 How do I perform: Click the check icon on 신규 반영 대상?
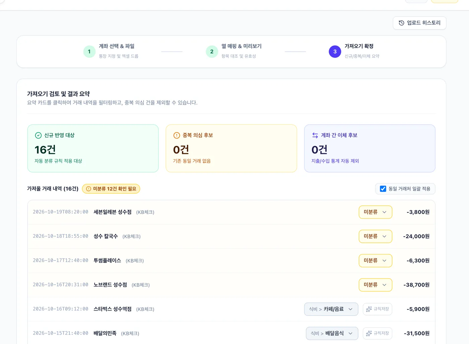tap(38, 135)
